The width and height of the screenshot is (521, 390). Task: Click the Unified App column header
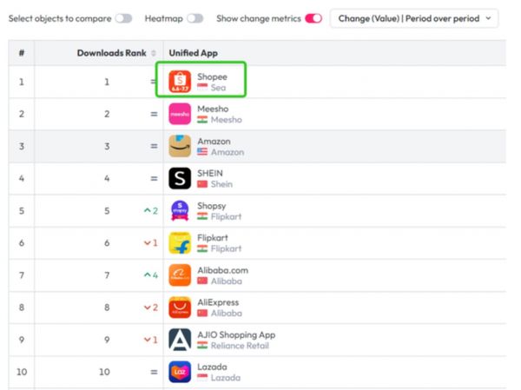(193, 53)
